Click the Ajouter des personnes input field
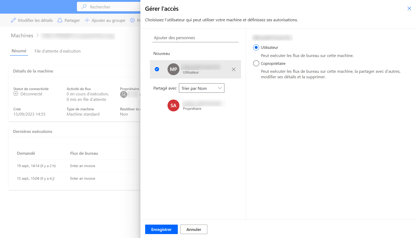Screen dimensions: 417x238 [195, 38]
